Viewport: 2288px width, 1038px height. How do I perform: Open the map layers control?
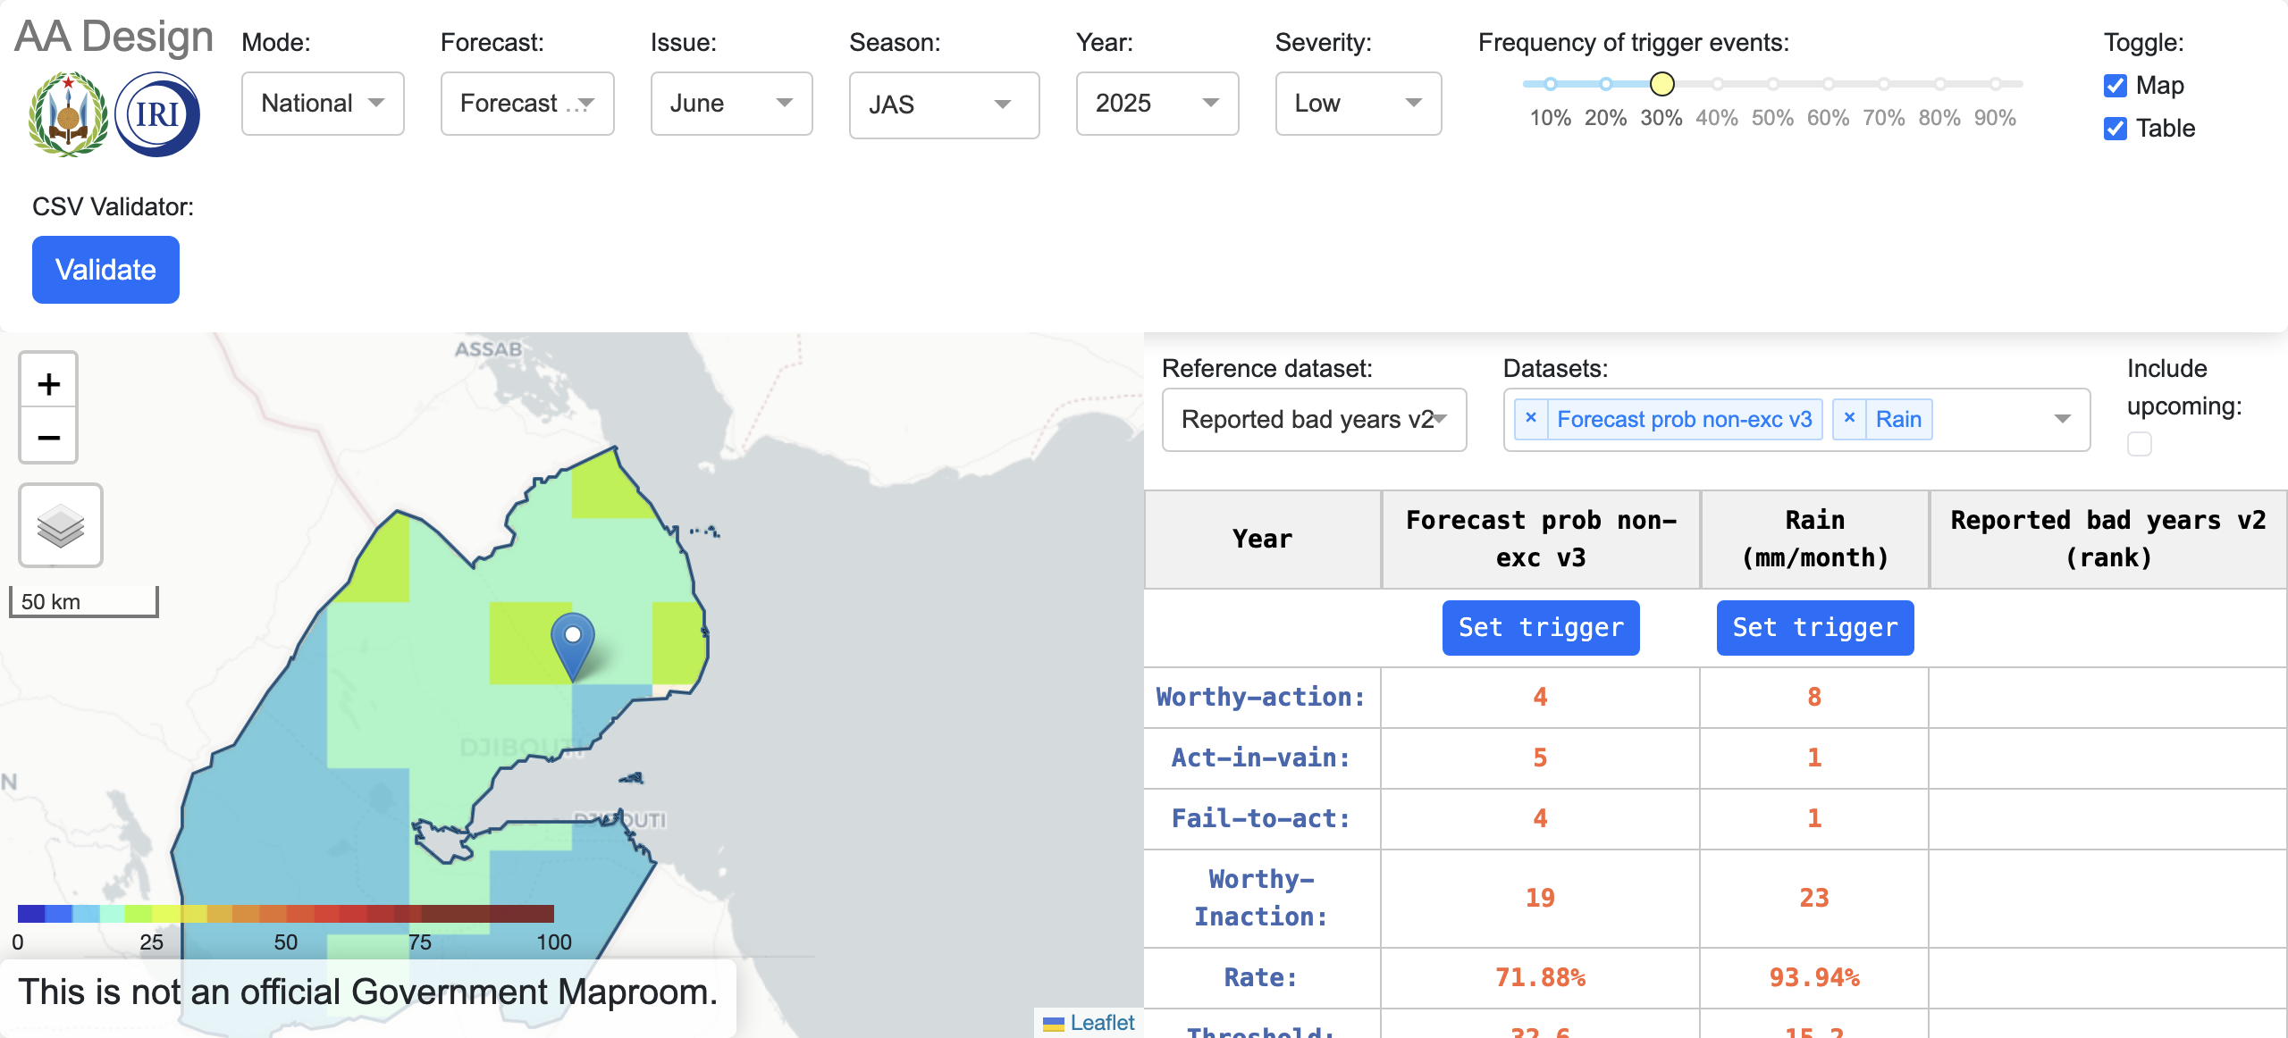tap(59, 525)
